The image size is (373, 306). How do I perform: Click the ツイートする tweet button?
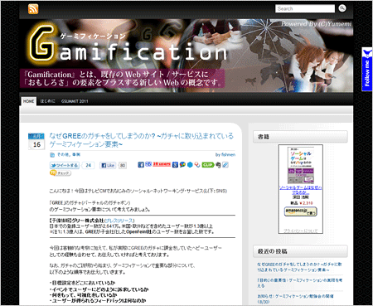(x=65, y=165)
